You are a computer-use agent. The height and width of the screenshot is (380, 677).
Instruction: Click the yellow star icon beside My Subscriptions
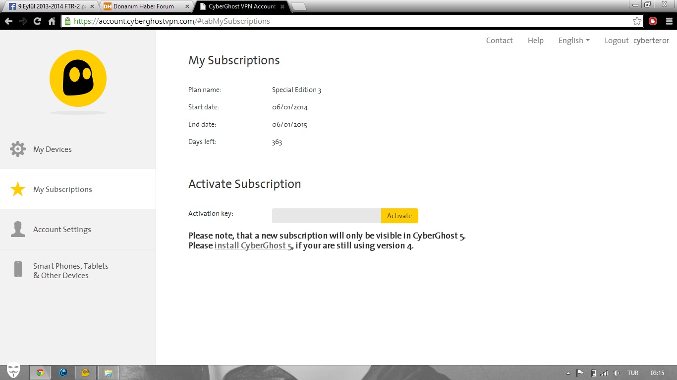18,189
